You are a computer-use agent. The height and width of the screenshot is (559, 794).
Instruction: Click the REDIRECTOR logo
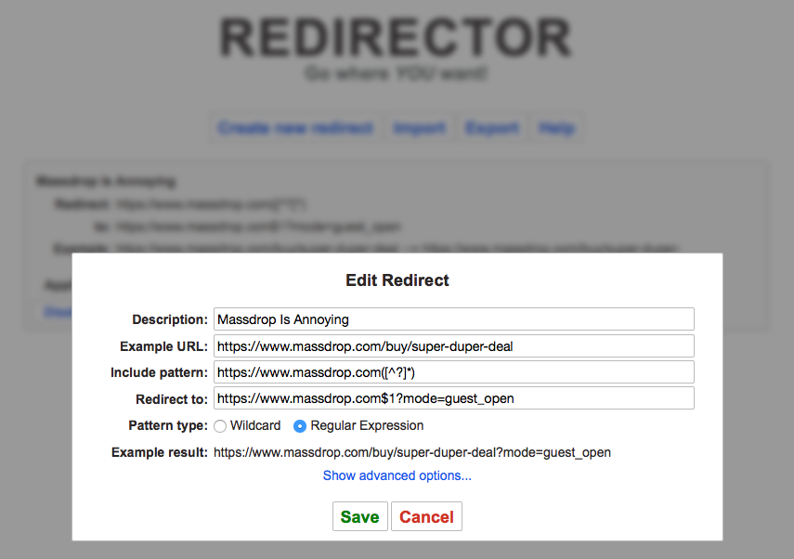coord(397,37)
